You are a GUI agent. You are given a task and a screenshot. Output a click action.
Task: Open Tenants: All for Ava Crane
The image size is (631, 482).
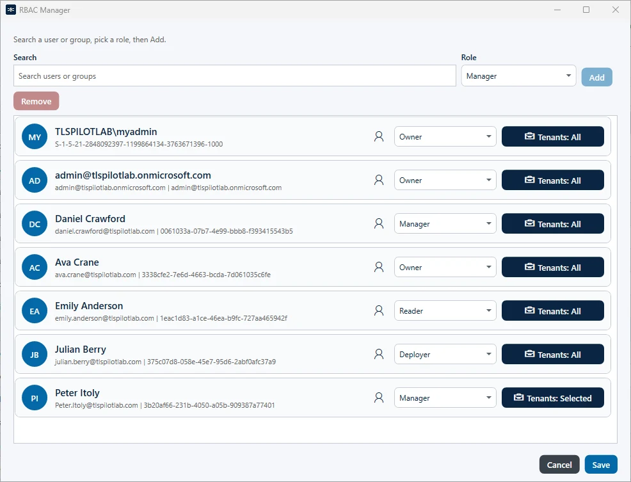click(552, 267)
